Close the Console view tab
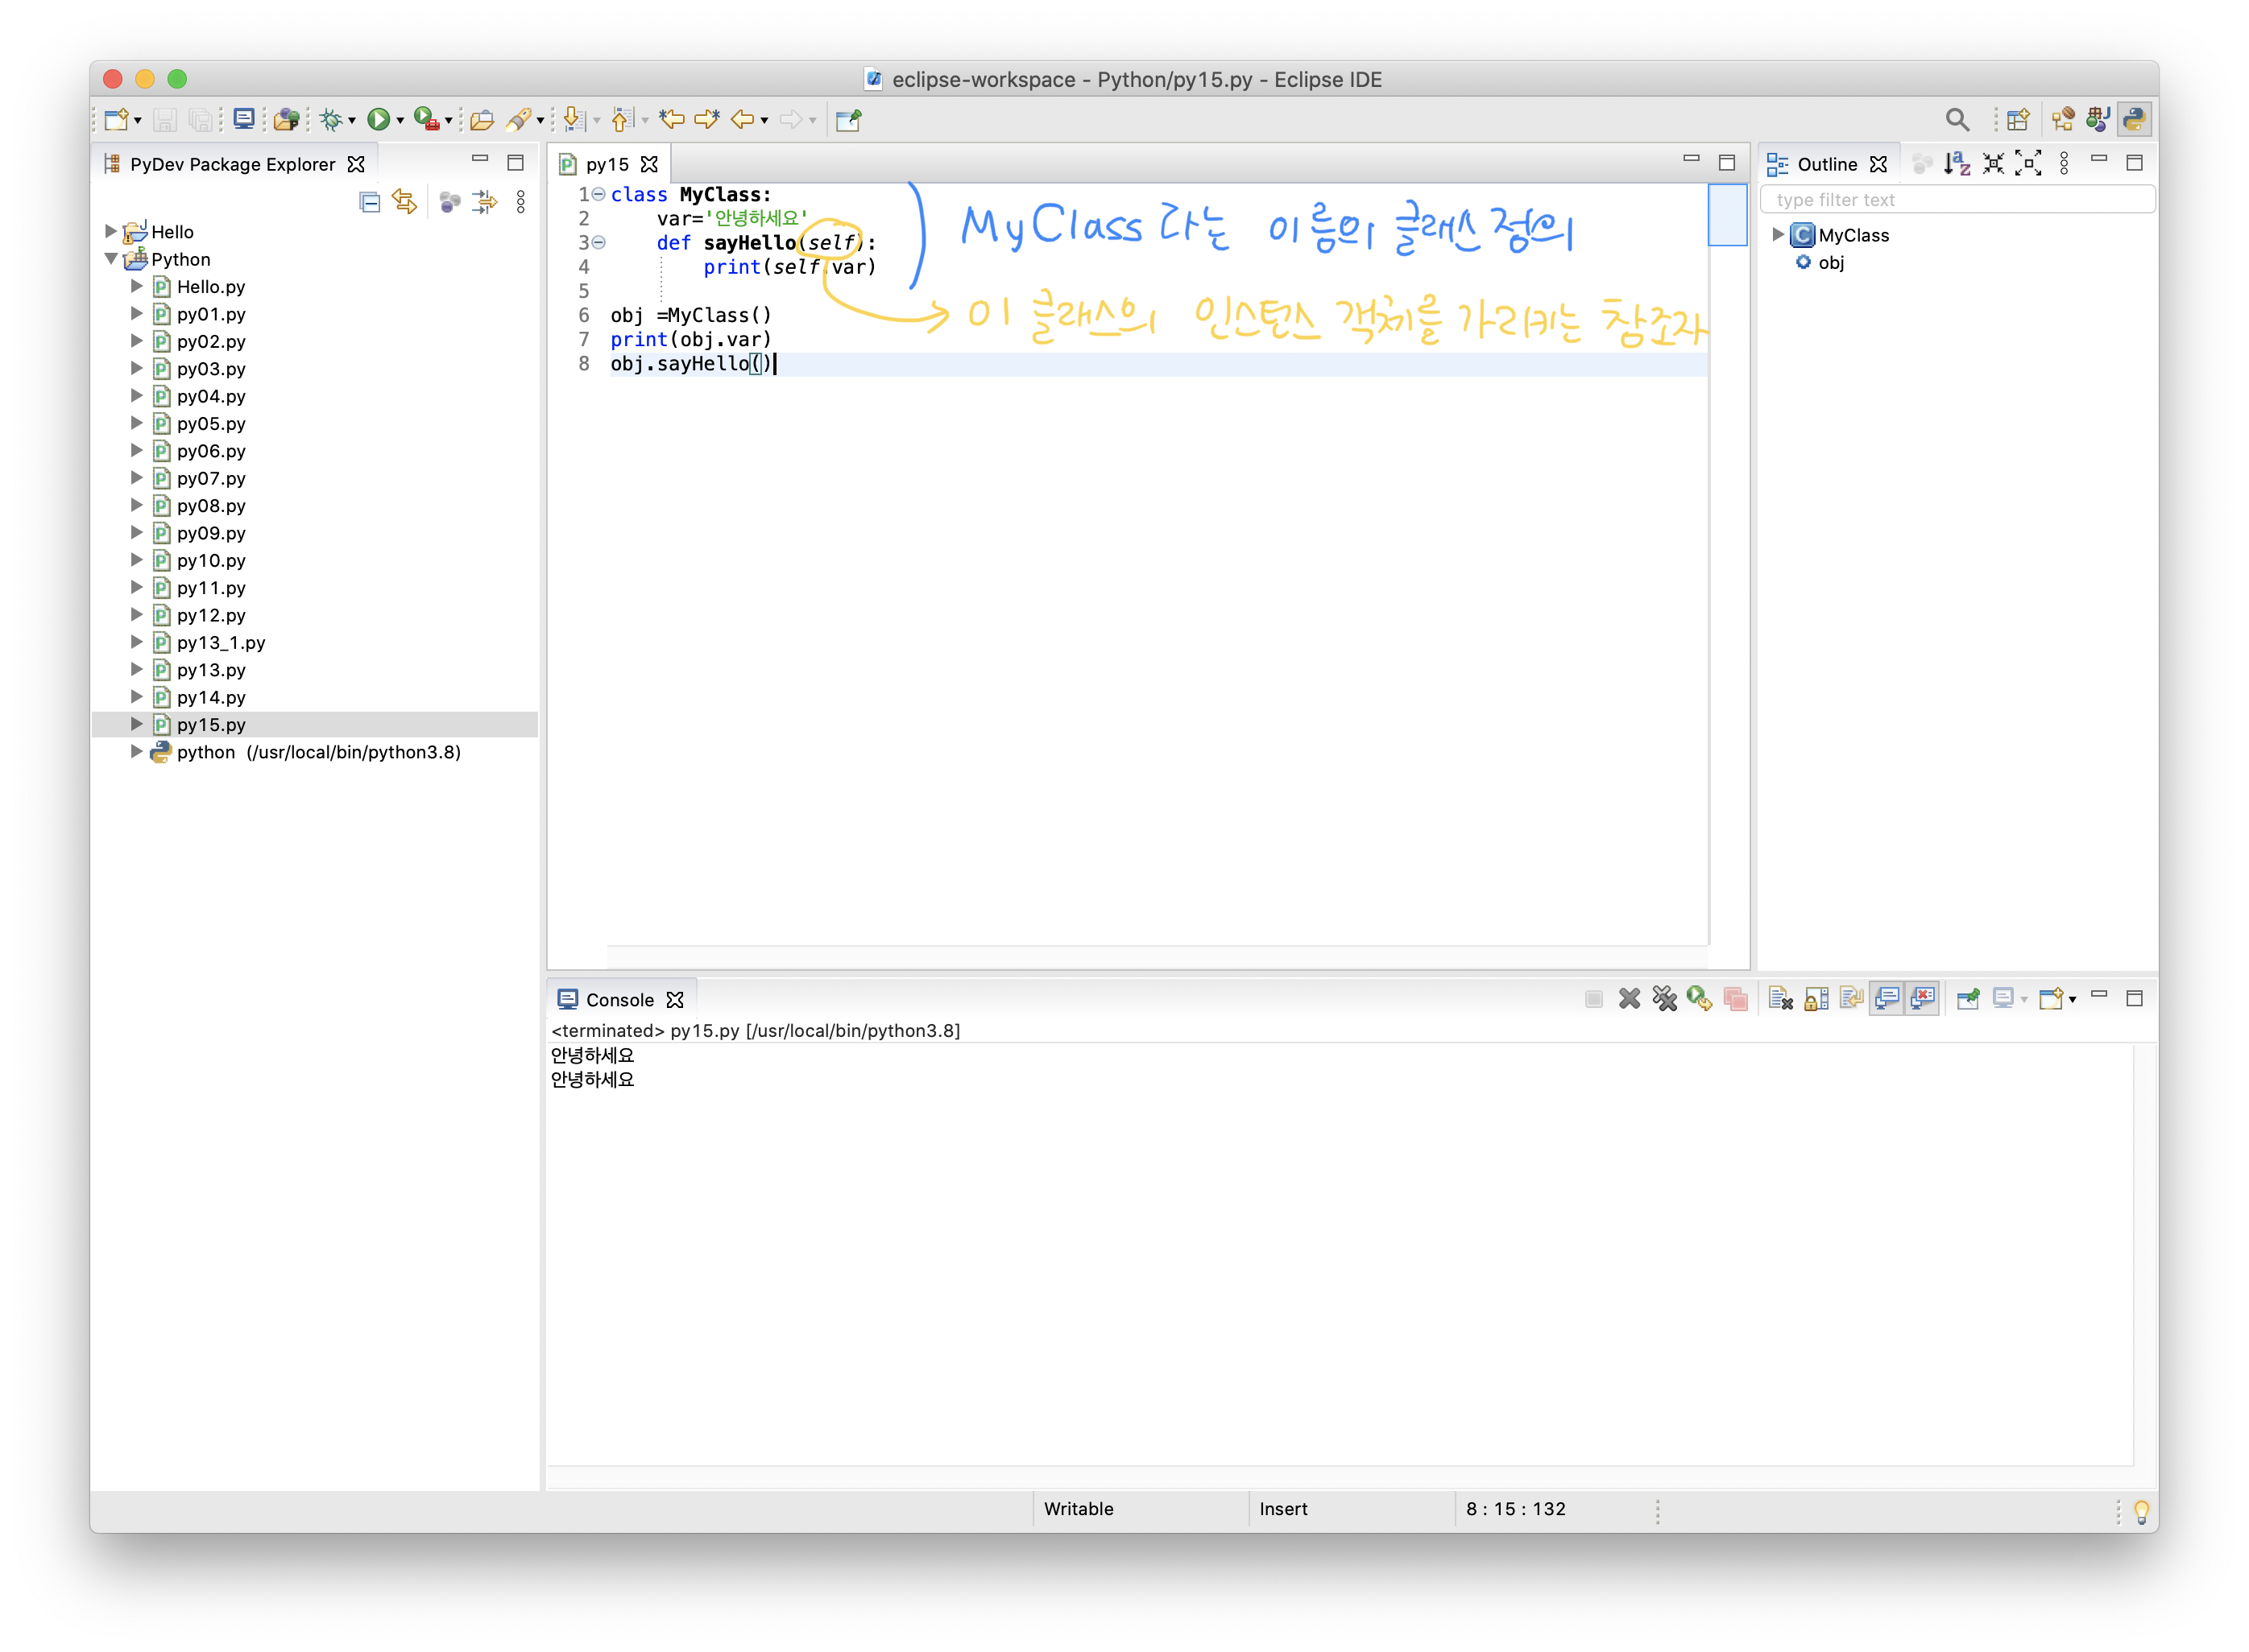Screen dimensions: 2249x1652 pos(675,1000)
